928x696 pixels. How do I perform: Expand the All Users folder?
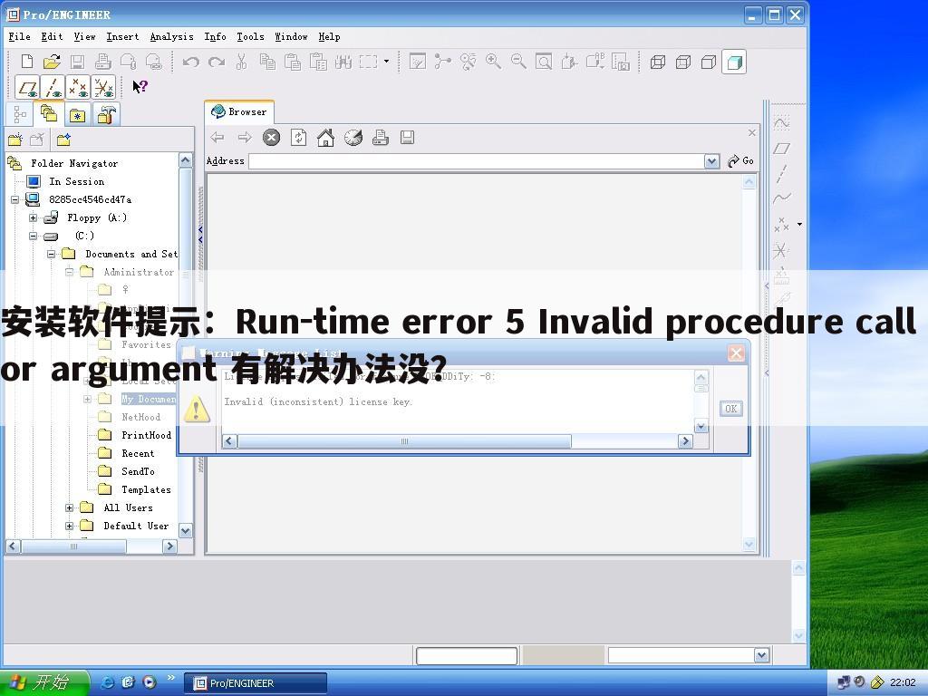click(x=69, y=507)
